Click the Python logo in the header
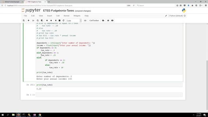Viewport: 208px width, 117px height. [x=184, y=10]
